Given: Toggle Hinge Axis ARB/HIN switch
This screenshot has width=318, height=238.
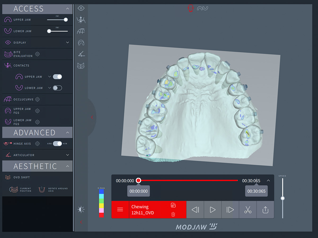Looking at the screenshot, I should [x=57, y=144].
